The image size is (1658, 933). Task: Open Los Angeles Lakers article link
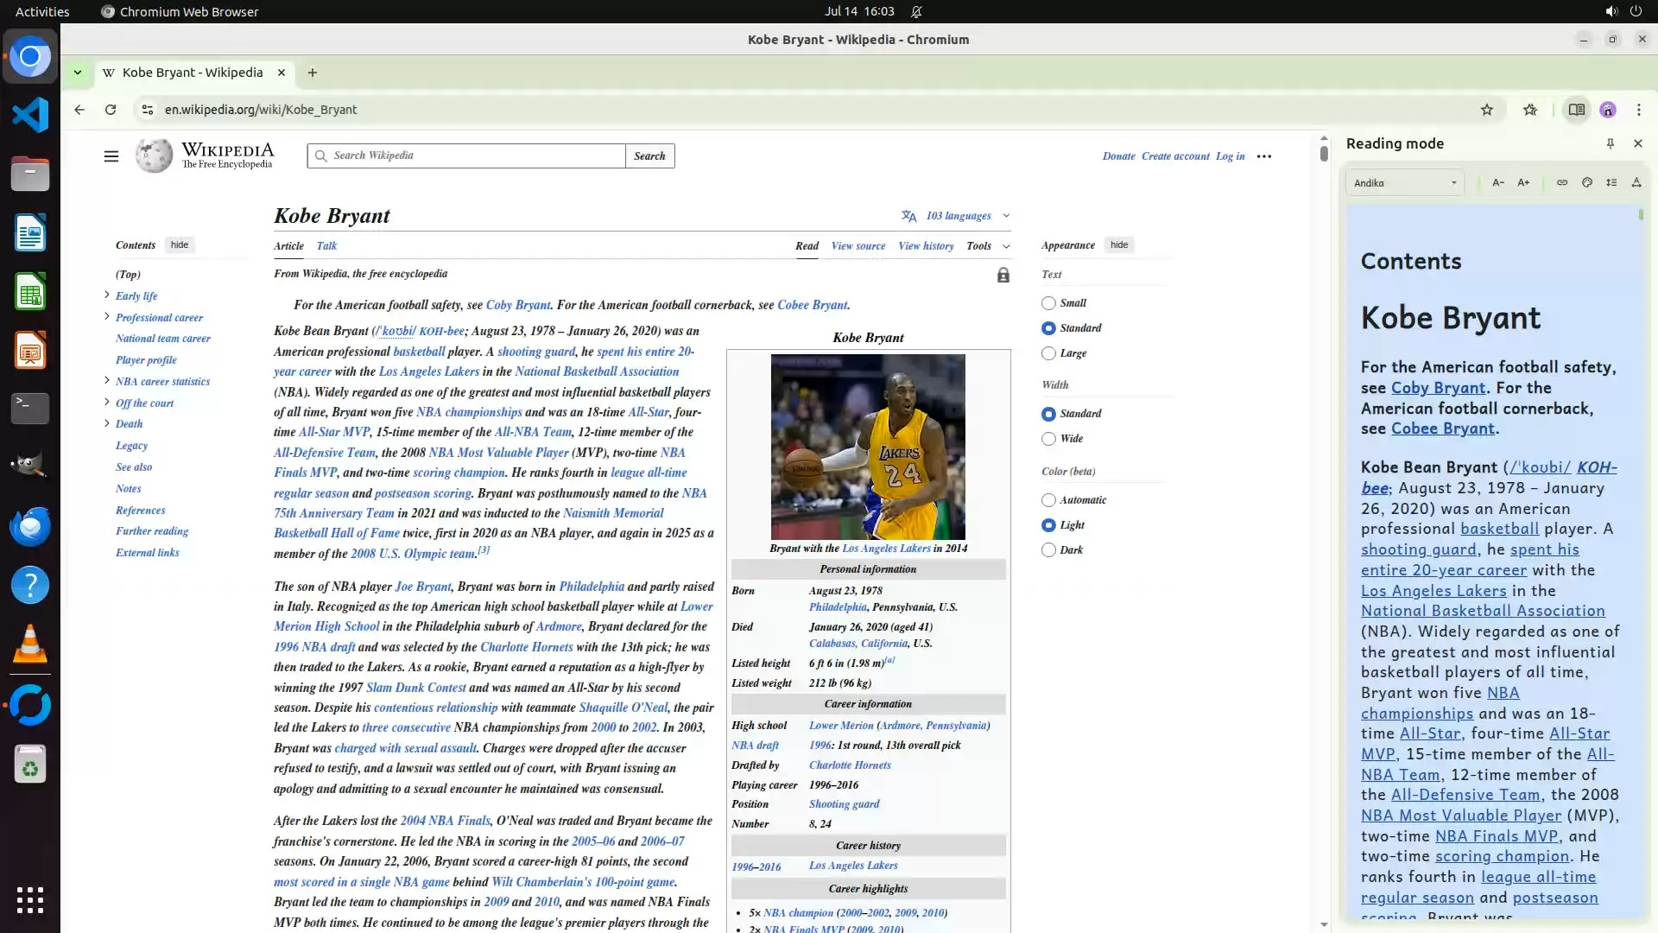coord(428,371)
